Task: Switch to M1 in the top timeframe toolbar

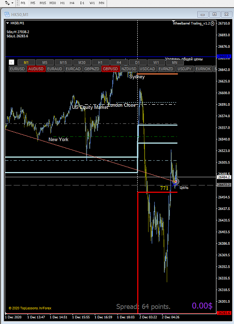Action: pos(23,3)
